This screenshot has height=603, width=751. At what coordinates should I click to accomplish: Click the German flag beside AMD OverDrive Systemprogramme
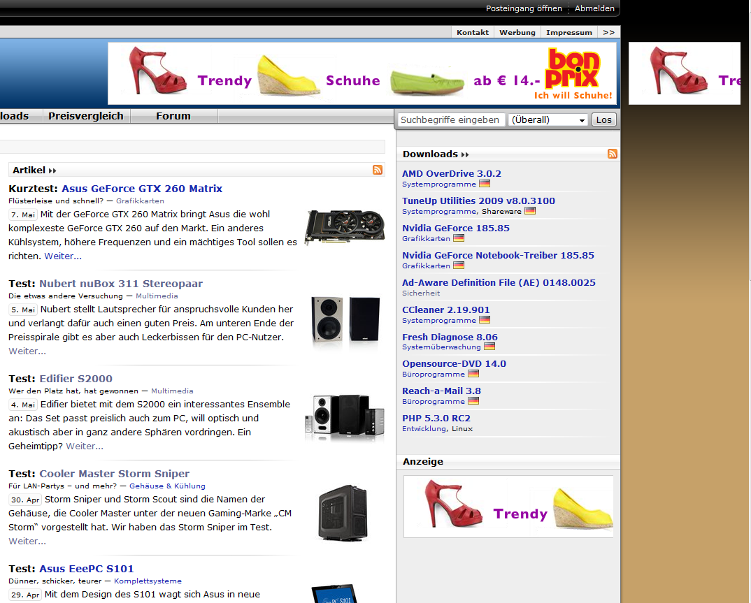pyautogui.click(x=485, y=184)
